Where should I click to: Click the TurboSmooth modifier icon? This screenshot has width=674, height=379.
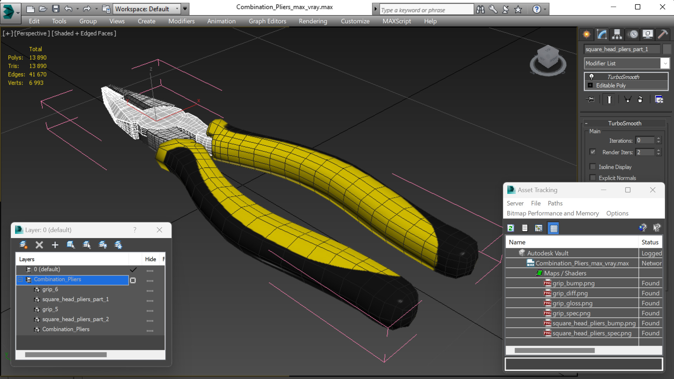[x=591, y=76]
